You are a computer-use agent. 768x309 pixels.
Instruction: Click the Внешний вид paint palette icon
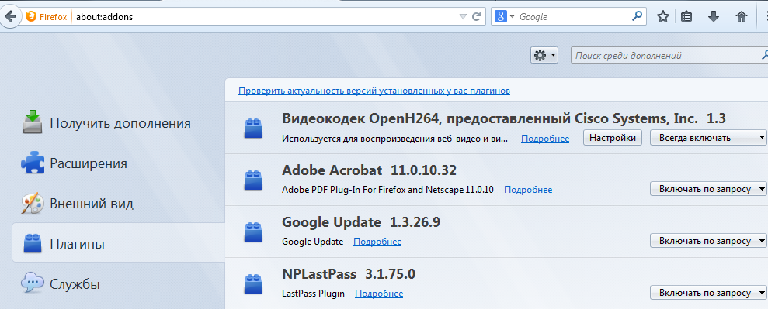pos(33,204)
